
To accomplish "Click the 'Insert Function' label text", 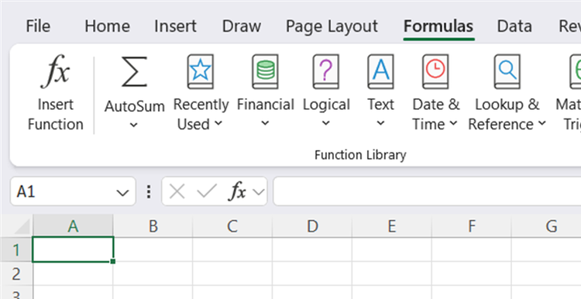I will coord(55,115).
